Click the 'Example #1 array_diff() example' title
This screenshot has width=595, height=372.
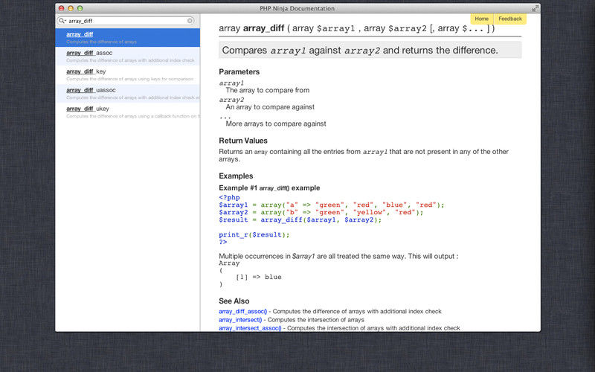pyautogui.click(x=269, y=188)
